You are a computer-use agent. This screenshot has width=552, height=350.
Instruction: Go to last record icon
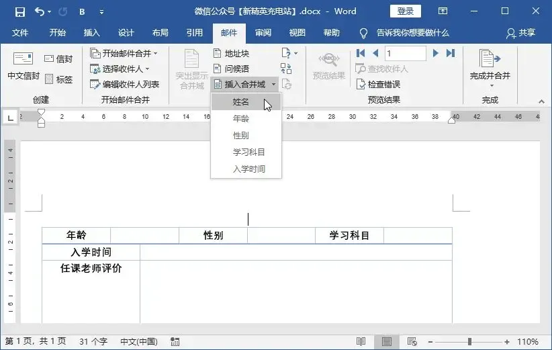click(x=450, y=53)
